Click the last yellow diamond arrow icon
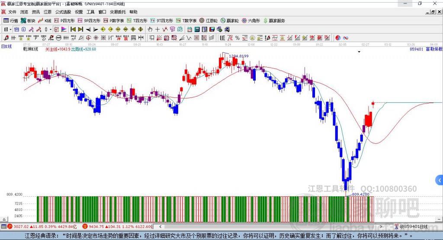 pos(141,29)
